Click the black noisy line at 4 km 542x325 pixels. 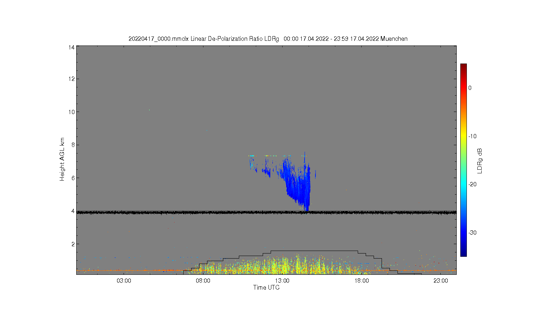tap(266, 213)
